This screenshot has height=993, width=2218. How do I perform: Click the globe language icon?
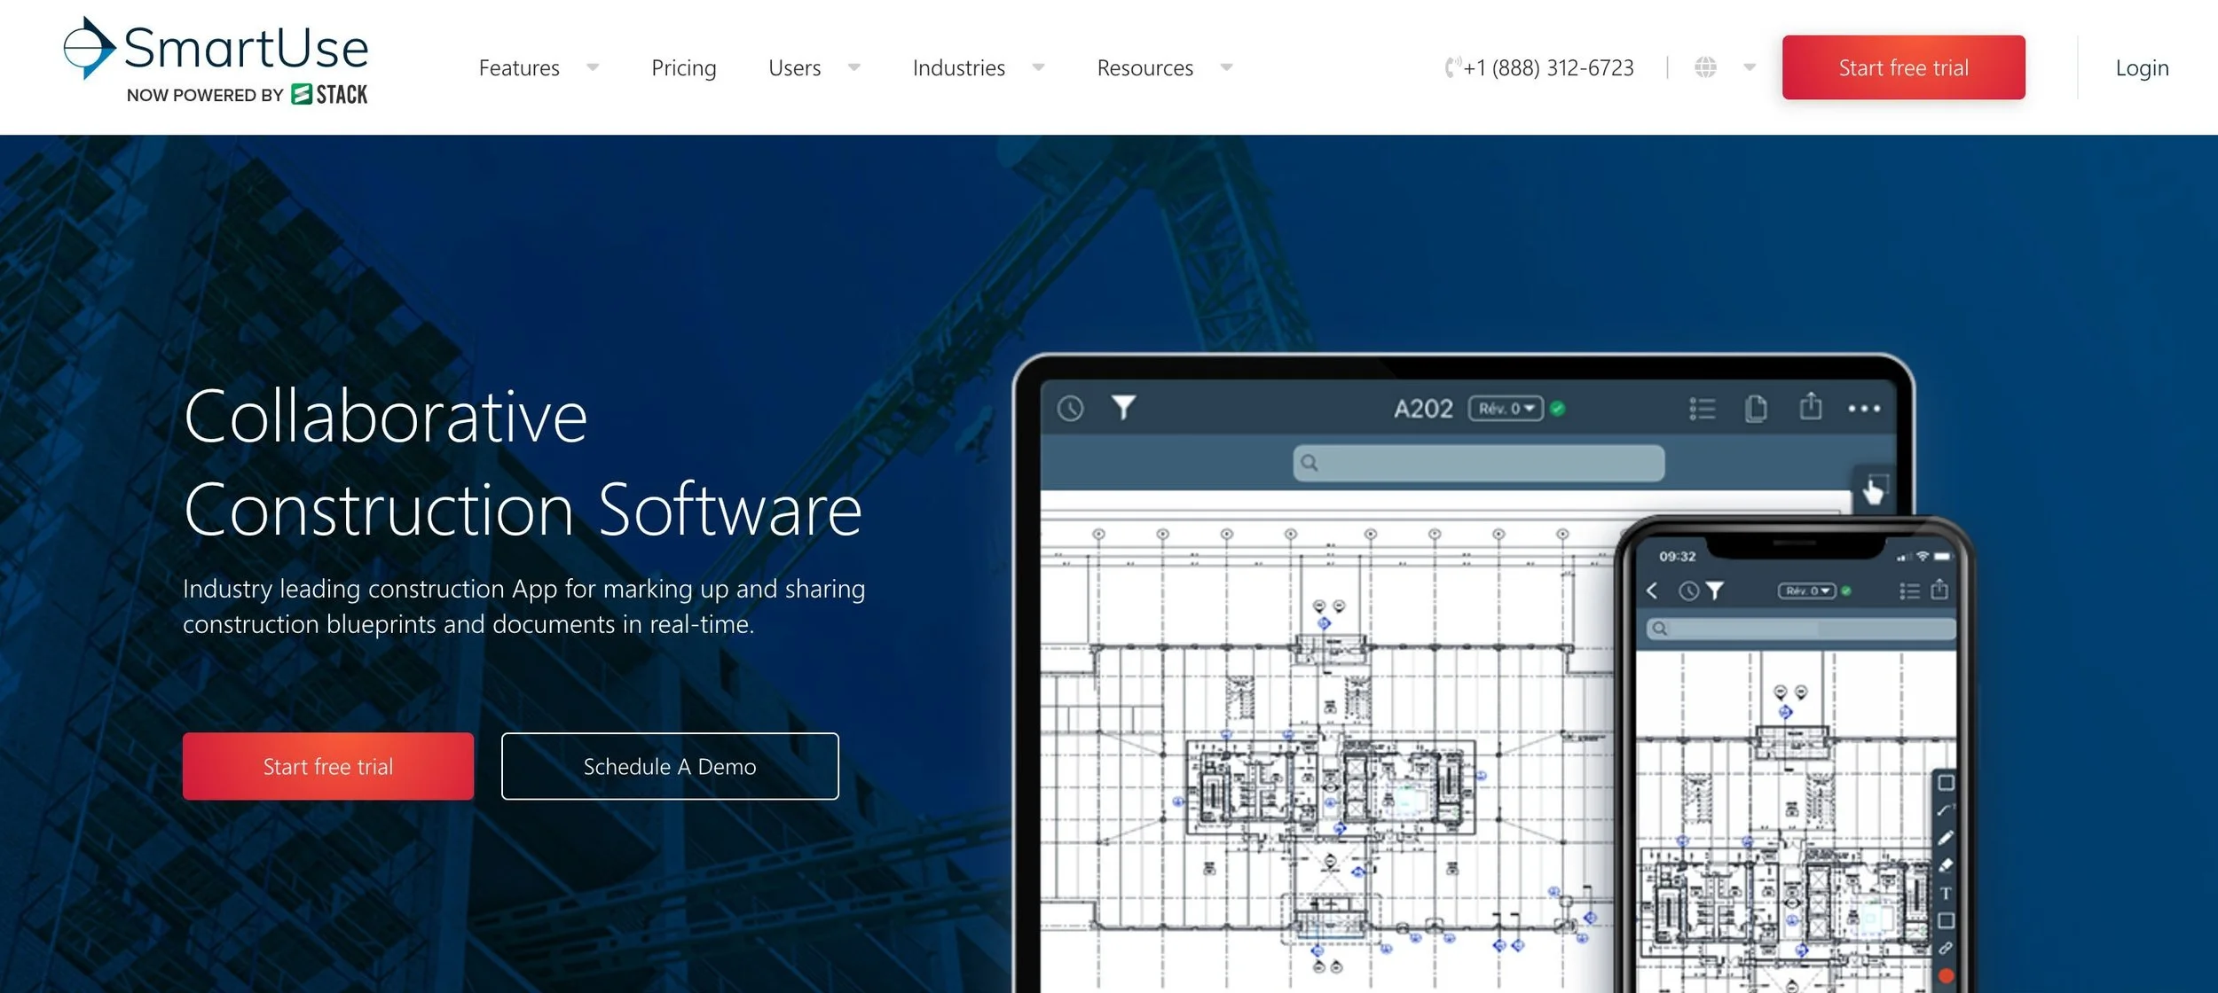pyautogui.click(x=1705, y=67)
